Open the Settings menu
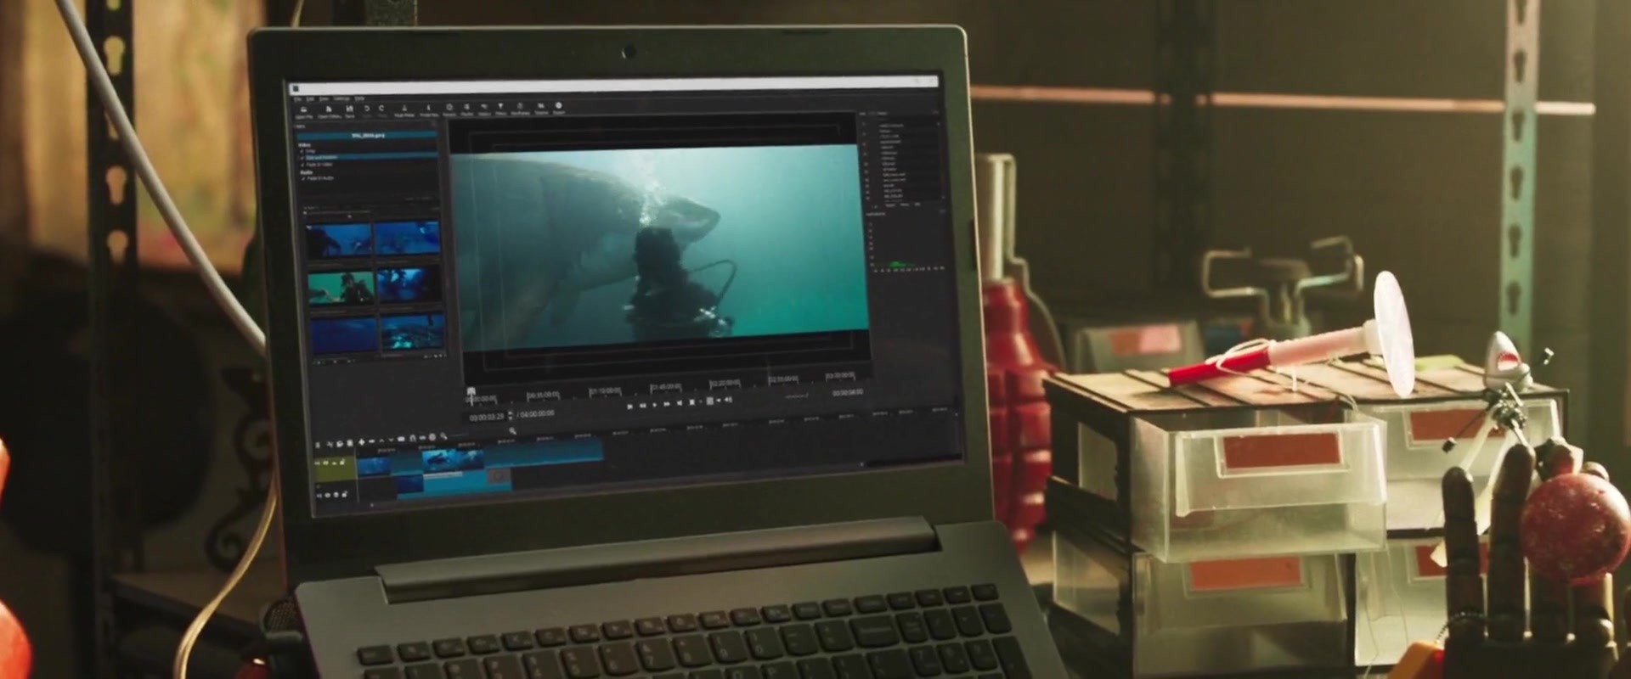 (x=341, y=99)
